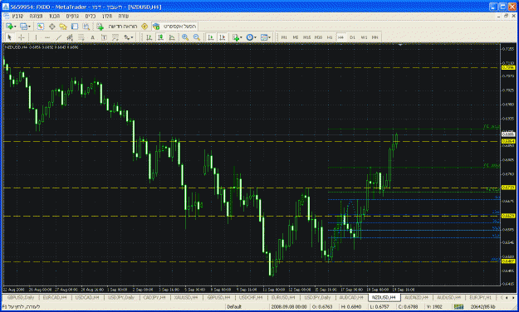The image size is (519, 312).
Task: Switch to the EURCAD,H4 chart tab
Action: [x=55, y=298]
